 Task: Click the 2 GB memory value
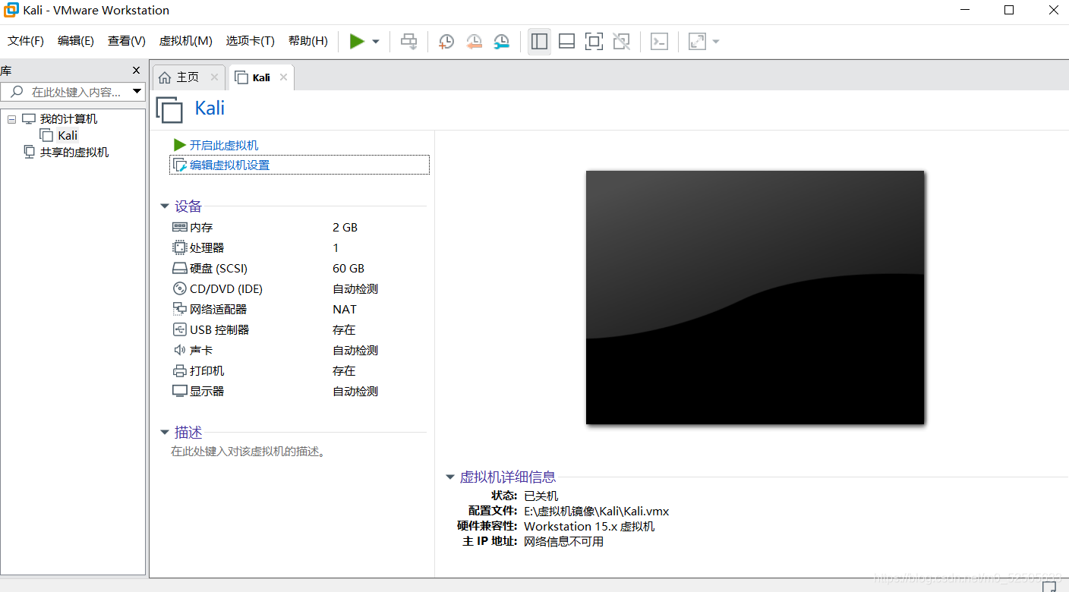[x=345, y=227]
